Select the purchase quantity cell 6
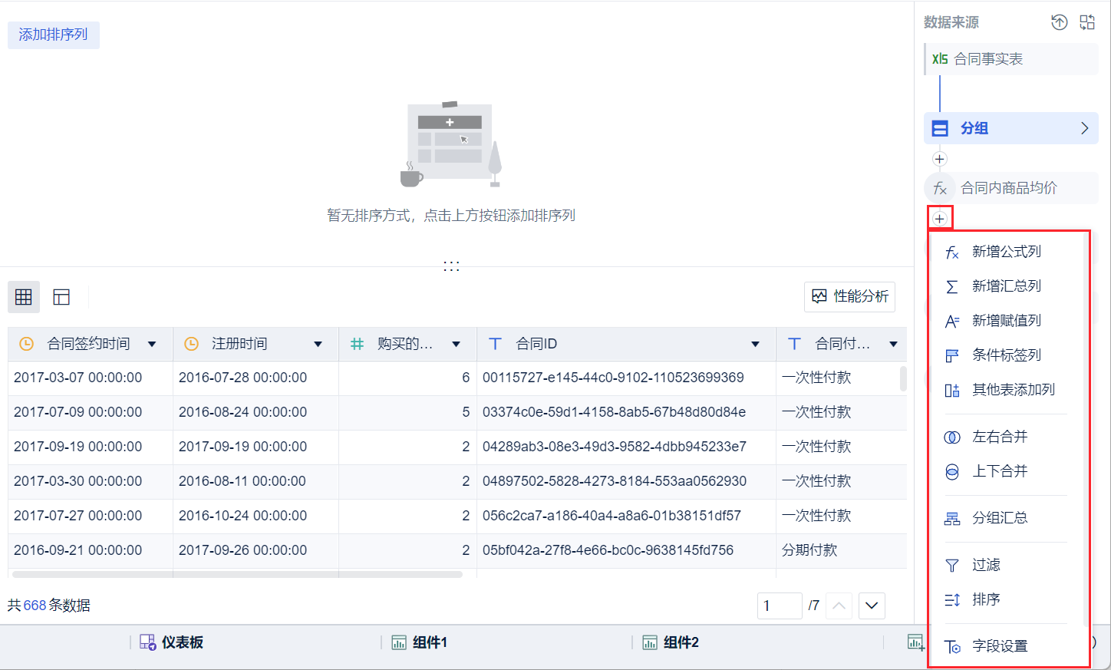Screen dimensions: 1111x670 click(407, 378)
